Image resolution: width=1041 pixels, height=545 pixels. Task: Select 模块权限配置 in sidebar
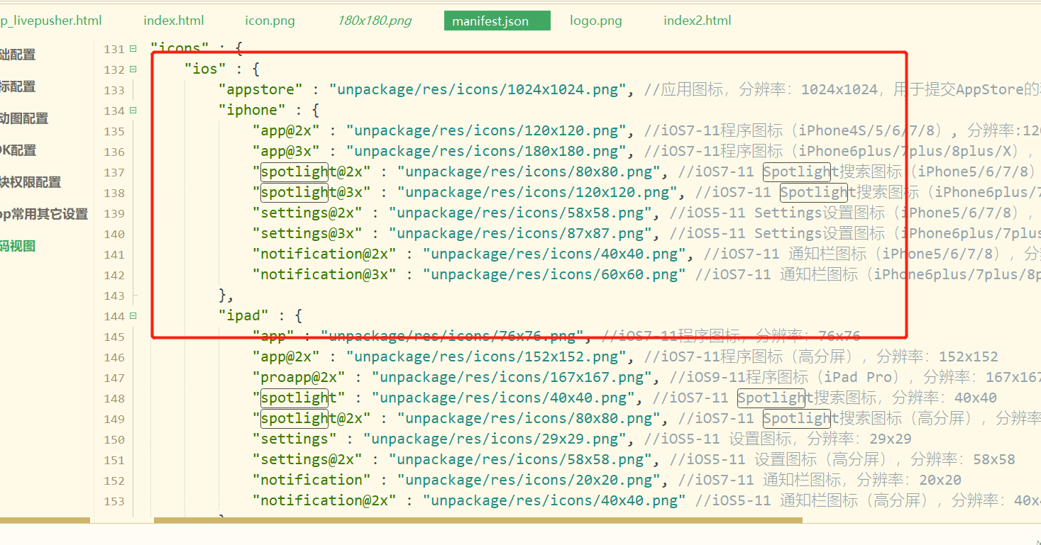[31, 182]
